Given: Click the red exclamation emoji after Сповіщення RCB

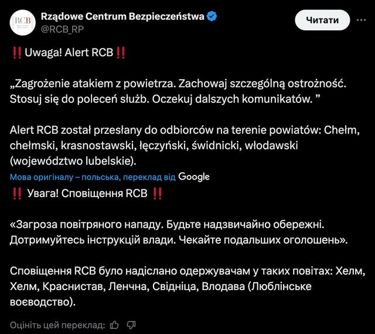Looking at the screenshot, I should (157, 194).
